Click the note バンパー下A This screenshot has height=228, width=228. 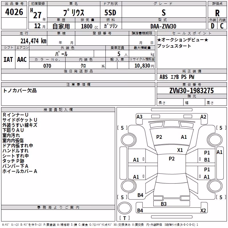[x=15, y=166]
